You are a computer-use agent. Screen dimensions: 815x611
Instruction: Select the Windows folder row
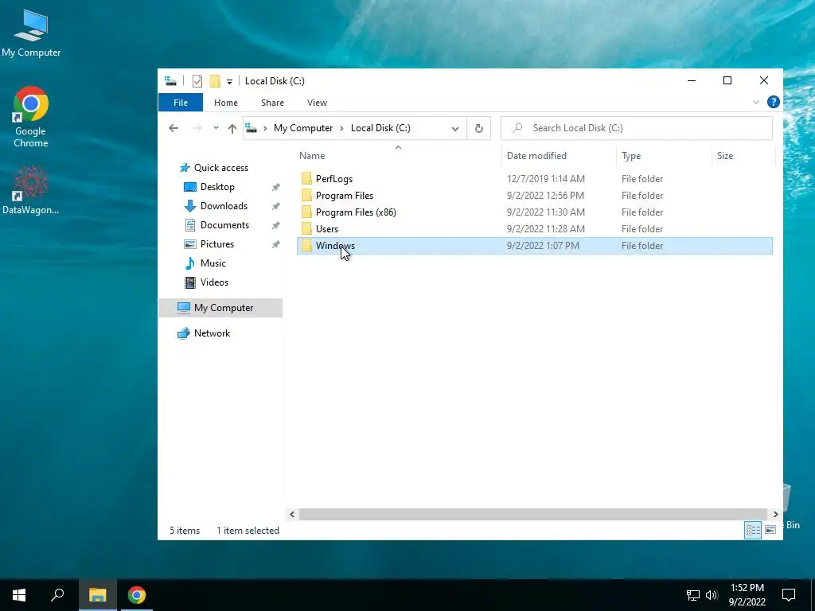coord(535,246)
